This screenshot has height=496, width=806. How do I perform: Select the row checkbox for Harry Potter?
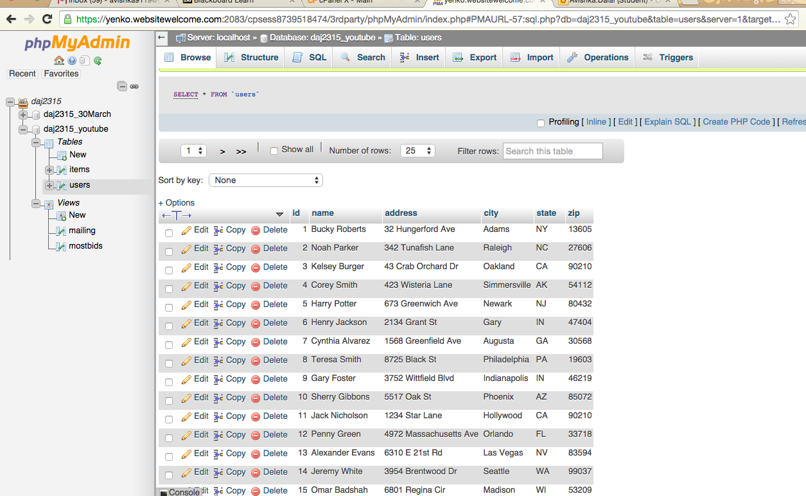pos(169,308)
